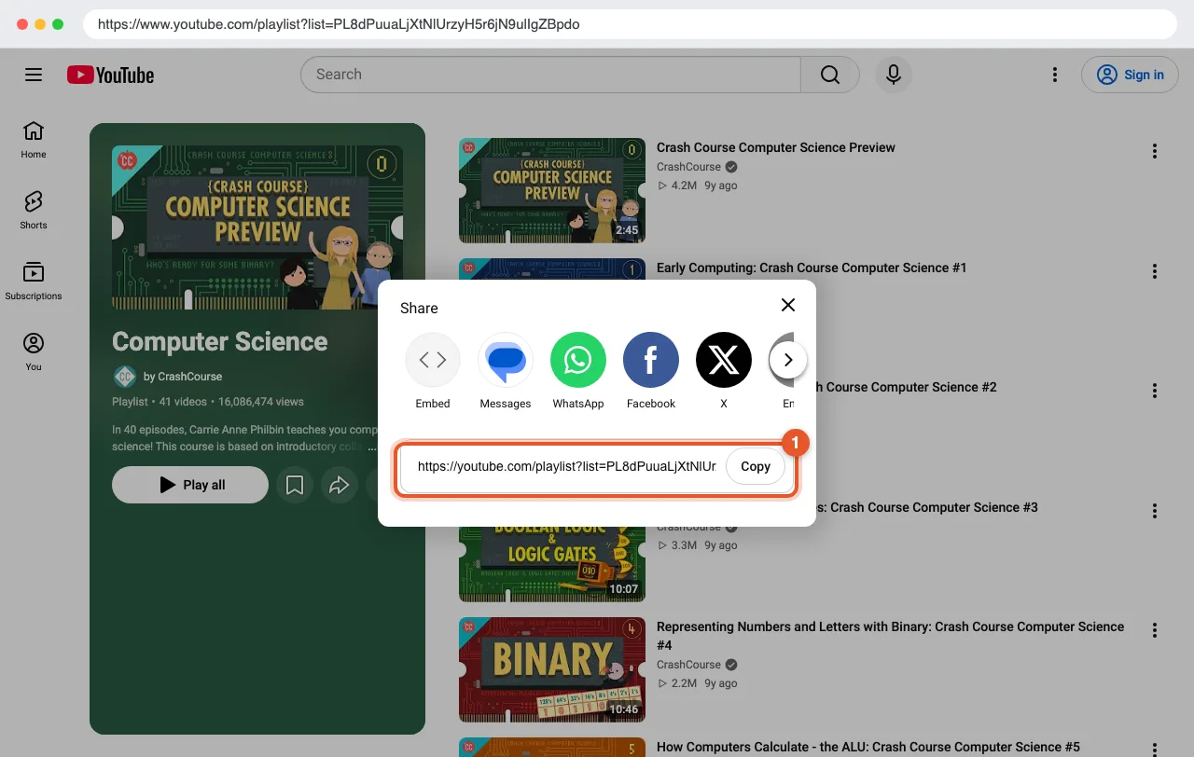
Task: Open the hamburger guide menu
Action: [34, 75]
